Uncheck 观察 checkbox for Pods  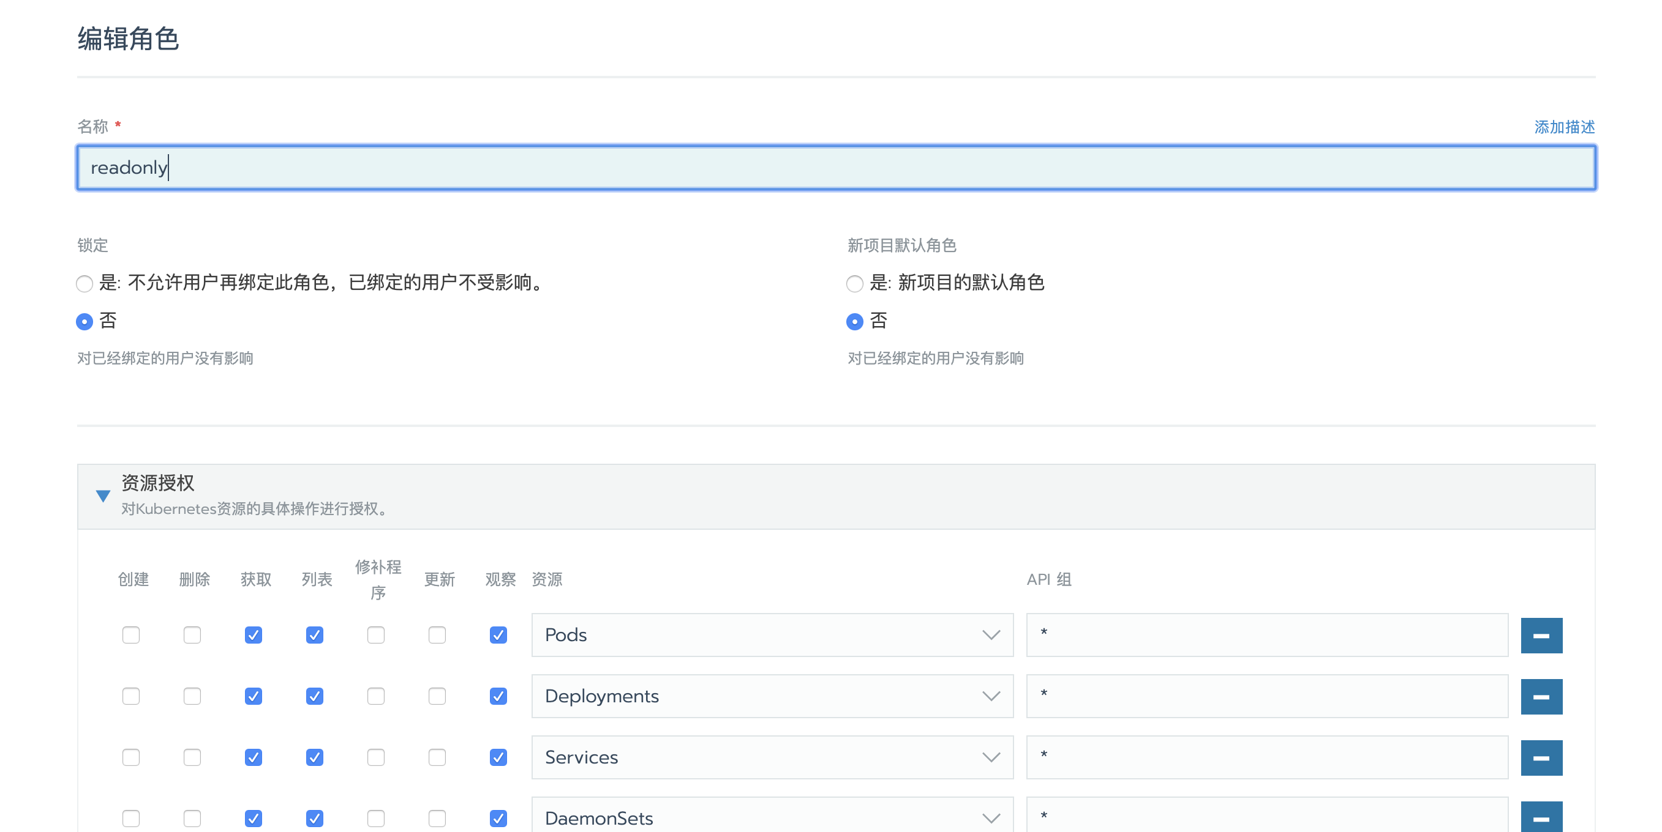tap(498, 635)
